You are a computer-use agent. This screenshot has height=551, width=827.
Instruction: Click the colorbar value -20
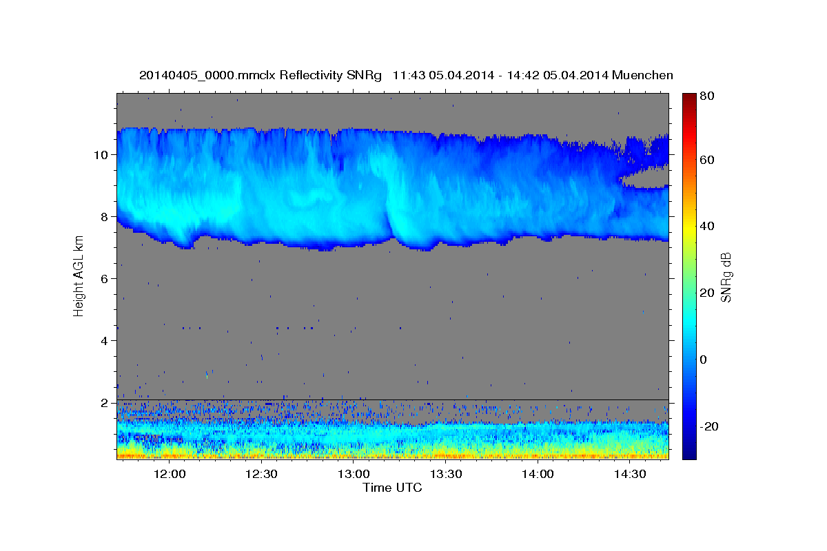pos(711,426)
